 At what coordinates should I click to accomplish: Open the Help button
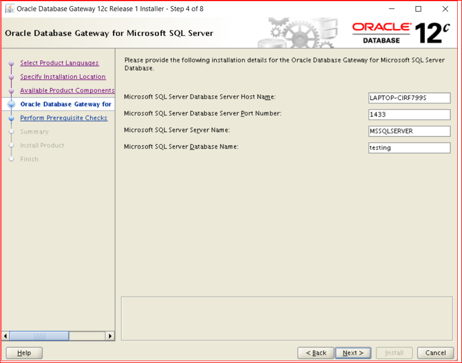pos(24,353)
